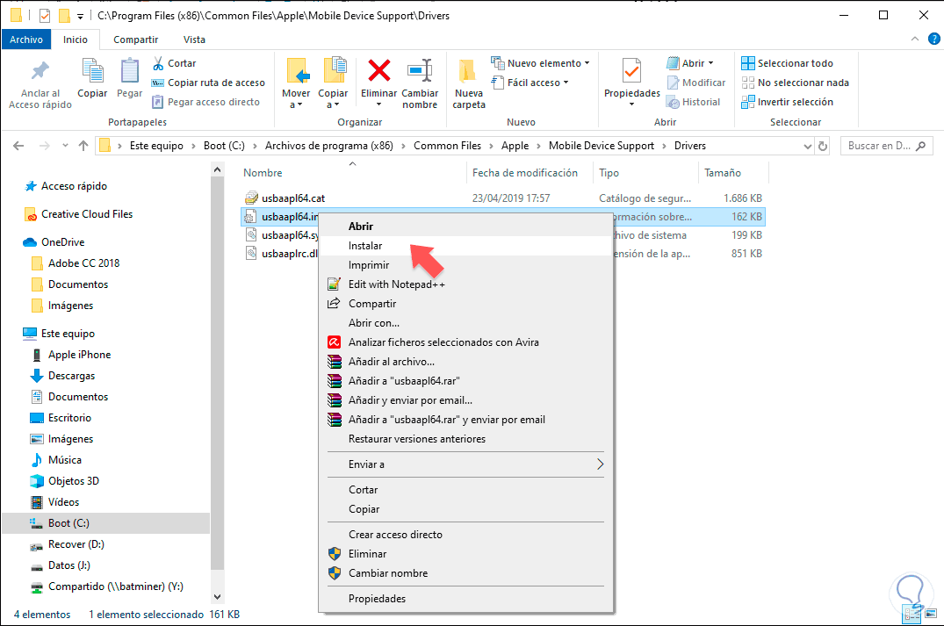Open the Quick Access Toolbar customize dropdown
Viewport: 944px width, 626px height.
point(80,17)
